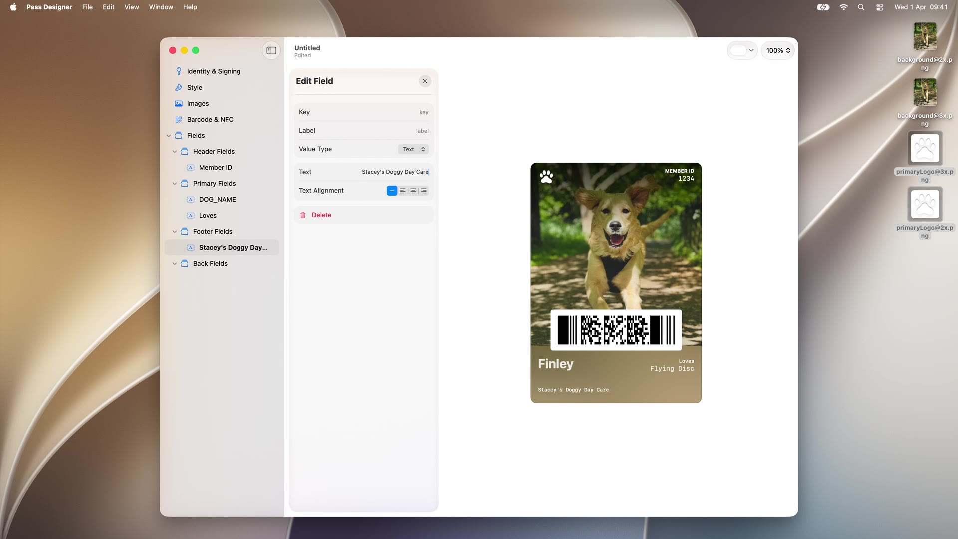This screenshot has width=958, height=539.
Task: Select center text alignment
Action: pos(413,191)
